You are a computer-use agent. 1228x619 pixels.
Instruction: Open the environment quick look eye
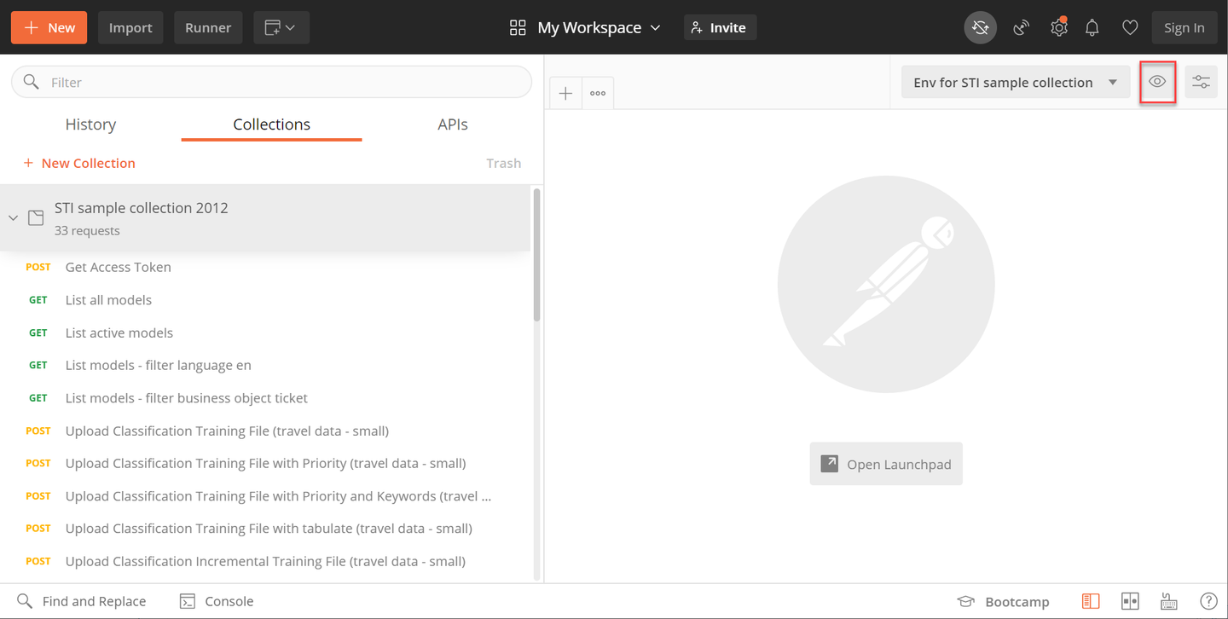[1157, 82]
